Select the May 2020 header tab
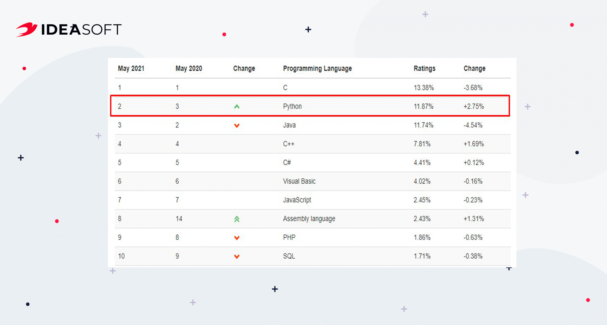607x325 pixels. point(189,68)
